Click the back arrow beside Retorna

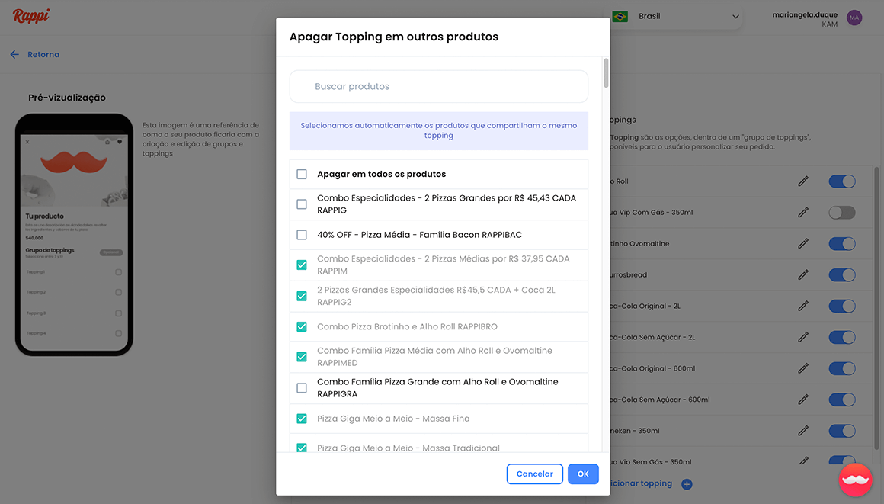[14, 55]
